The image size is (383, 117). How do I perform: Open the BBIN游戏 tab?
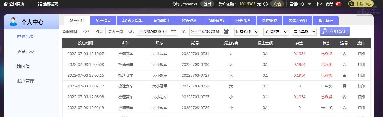[216, 21]
